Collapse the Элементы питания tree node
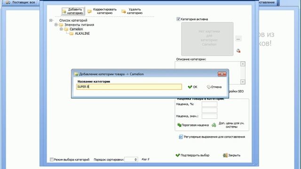The image size is (301, 169). 56,25
